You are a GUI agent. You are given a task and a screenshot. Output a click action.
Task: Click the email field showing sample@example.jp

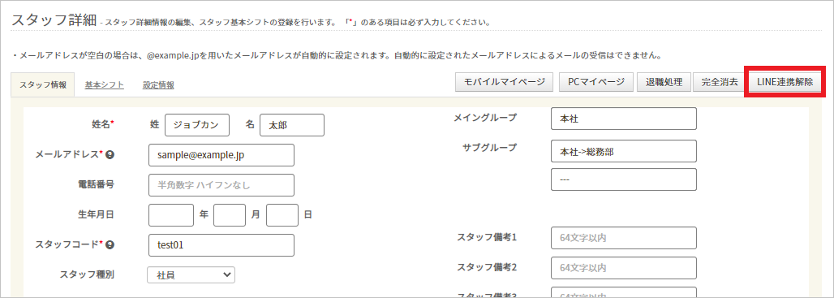(x=221, y=155)
